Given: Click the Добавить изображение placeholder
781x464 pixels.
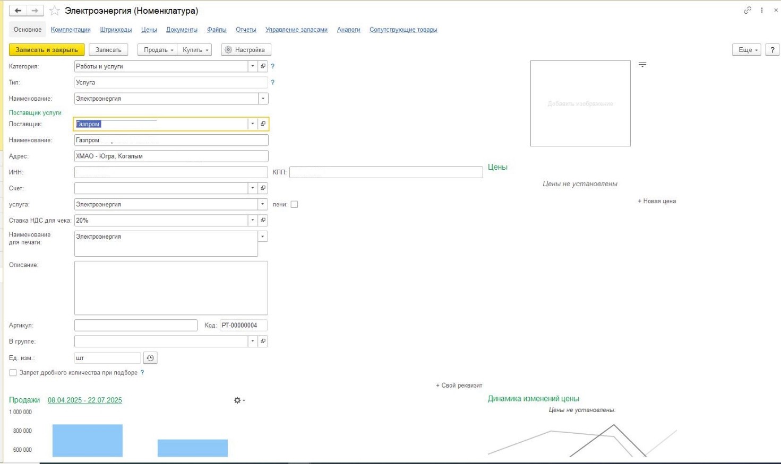Looking at the screenshot, I should point(580,103).
